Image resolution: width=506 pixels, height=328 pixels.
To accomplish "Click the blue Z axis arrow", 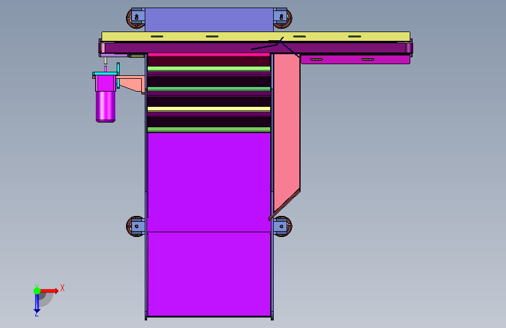I will [37, 303].
